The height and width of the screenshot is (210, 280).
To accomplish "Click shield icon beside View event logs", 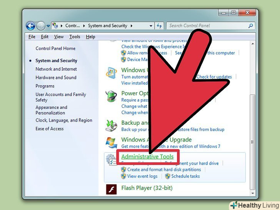I will 123,176.
